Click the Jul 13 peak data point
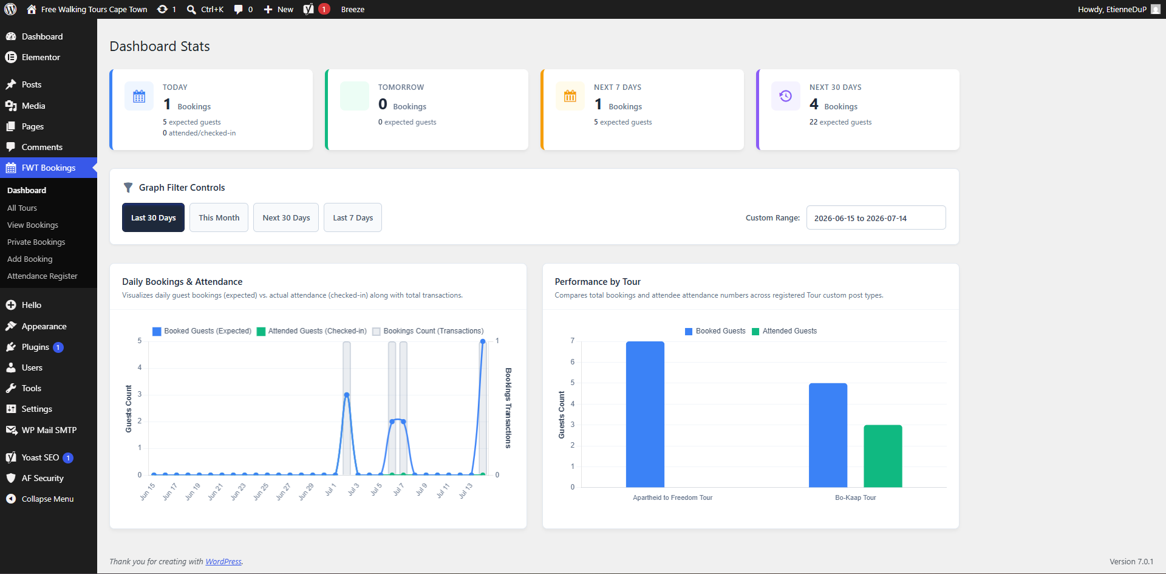 click(x=483, y=341)
